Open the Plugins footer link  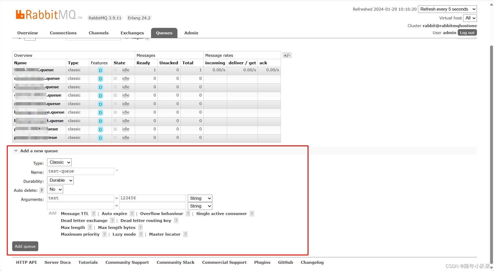pos(262,262)
